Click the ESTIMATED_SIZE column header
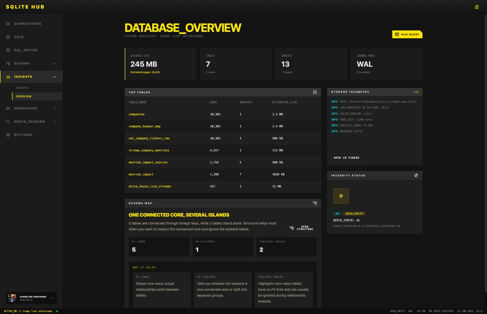Screen dimensions: 487x314 click(284, 102)
